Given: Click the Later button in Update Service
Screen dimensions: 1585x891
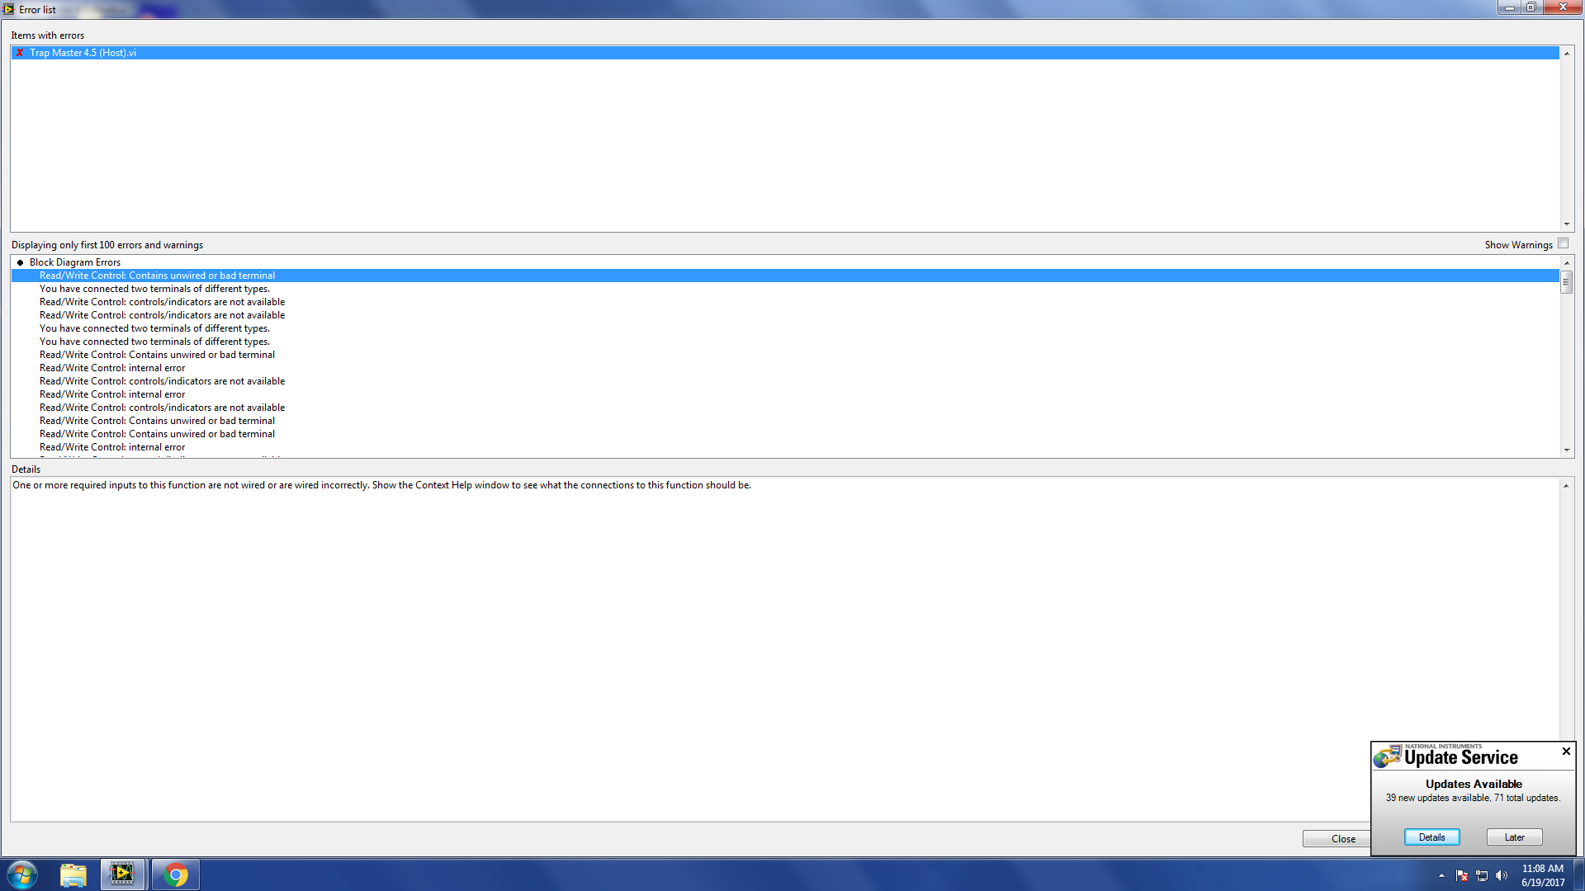Looking at the screenshot, I should pyautogui.click(x=1516, y=837).
